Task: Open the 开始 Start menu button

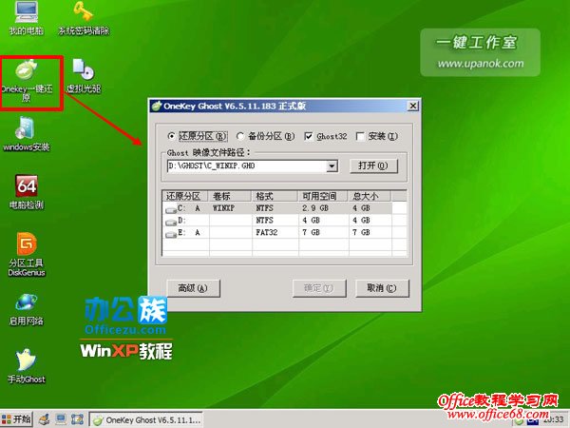Action: click(x=17, y=419)
